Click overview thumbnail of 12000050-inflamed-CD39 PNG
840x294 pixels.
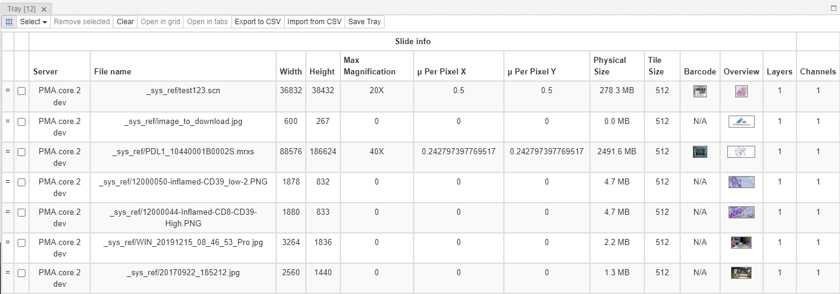(741, 182)
